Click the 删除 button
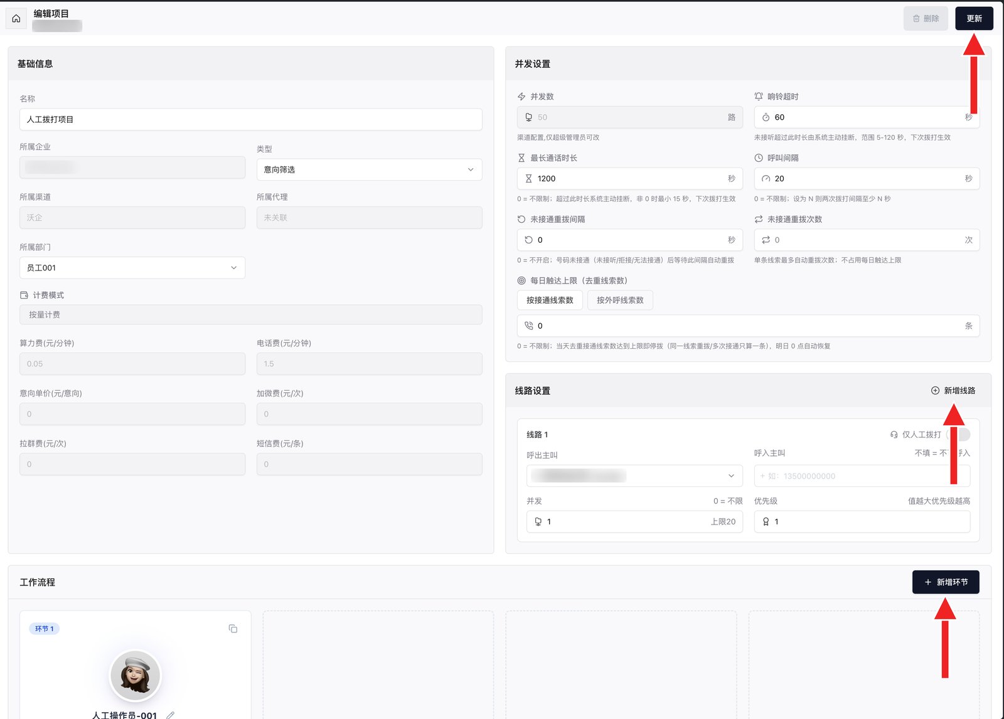 click(x=926, y=18)
